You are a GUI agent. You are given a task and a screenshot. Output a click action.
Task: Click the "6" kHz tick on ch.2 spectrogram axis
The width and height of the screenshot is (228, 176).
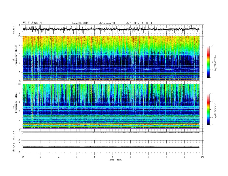pos(20,102)
